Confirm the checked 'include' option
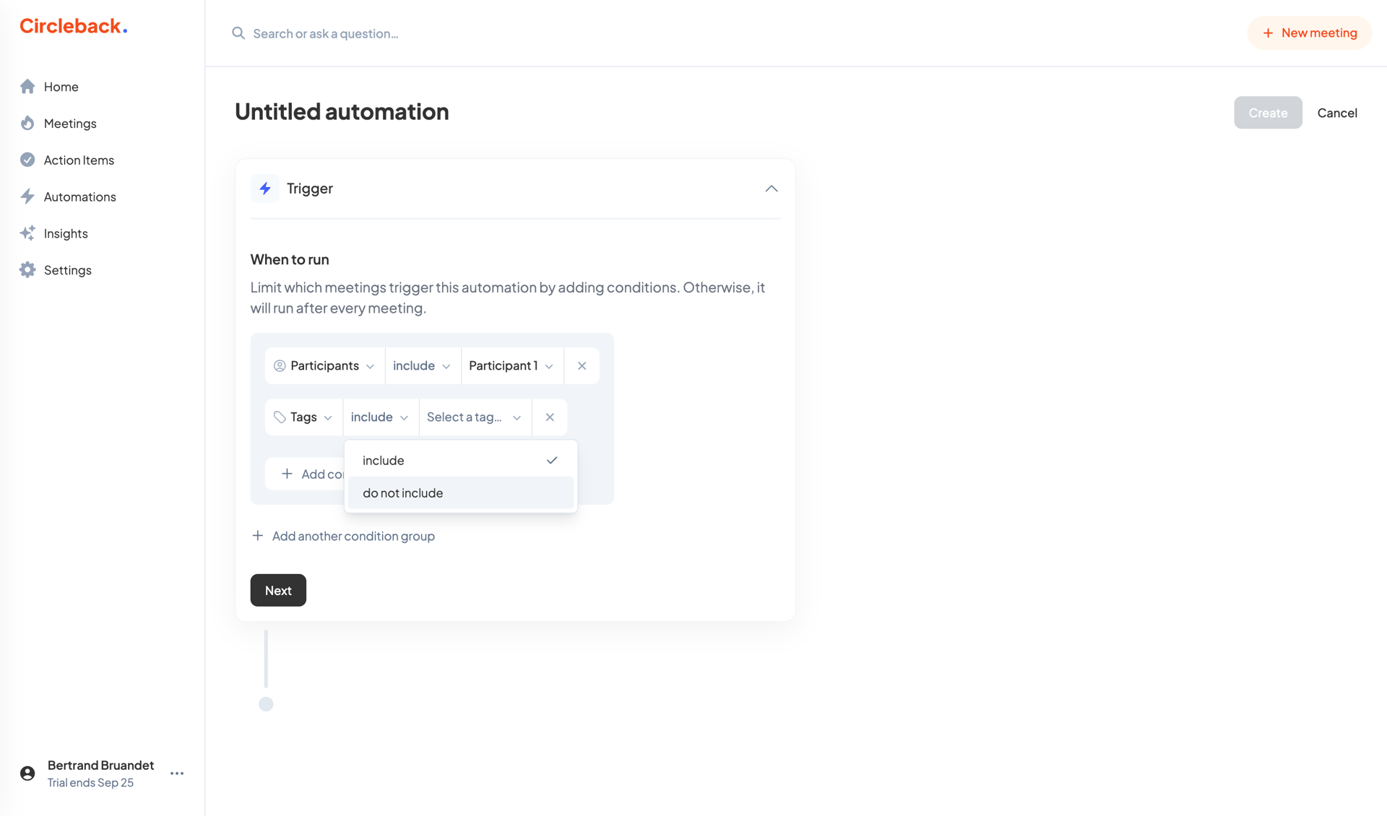This screenshot has width=1387, height=816. [x=383, y=460]
